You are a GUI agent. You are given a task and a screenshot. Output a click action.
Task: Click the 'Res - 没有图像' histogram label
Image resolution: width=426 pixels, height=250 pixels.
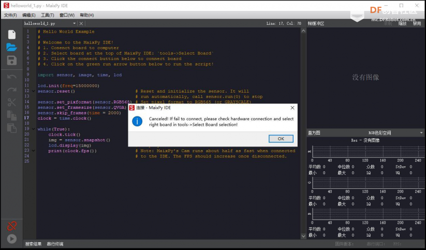pos(365,140)
